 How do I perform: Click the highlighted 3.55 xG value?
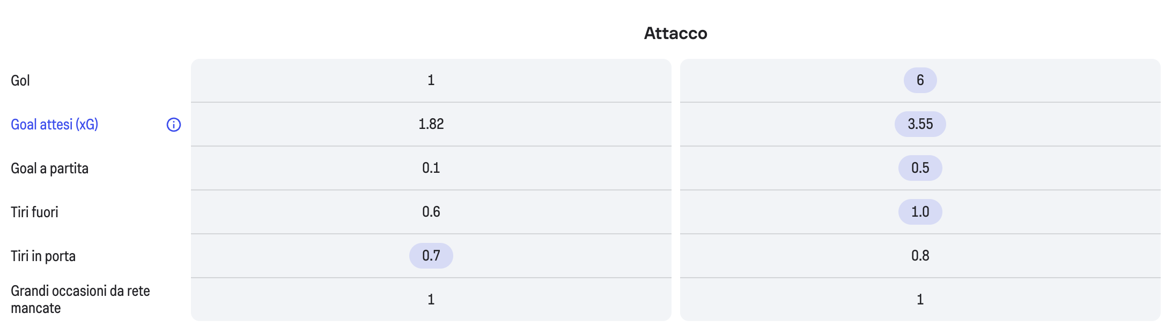click(920, 124)
